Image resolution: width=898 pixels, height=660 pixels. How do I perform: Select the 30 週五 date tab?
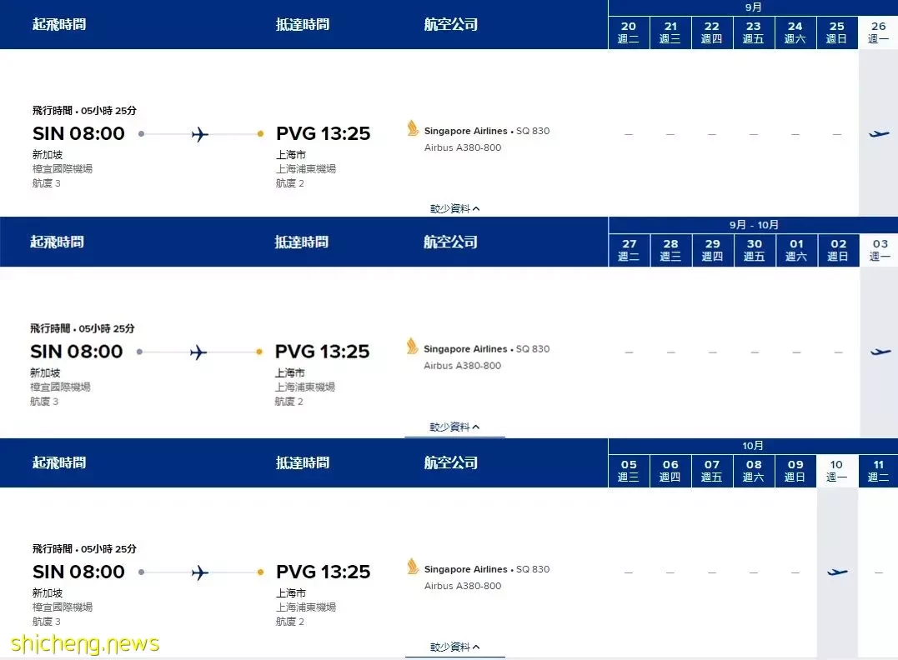pyautogui.click(x=755, y=250)
